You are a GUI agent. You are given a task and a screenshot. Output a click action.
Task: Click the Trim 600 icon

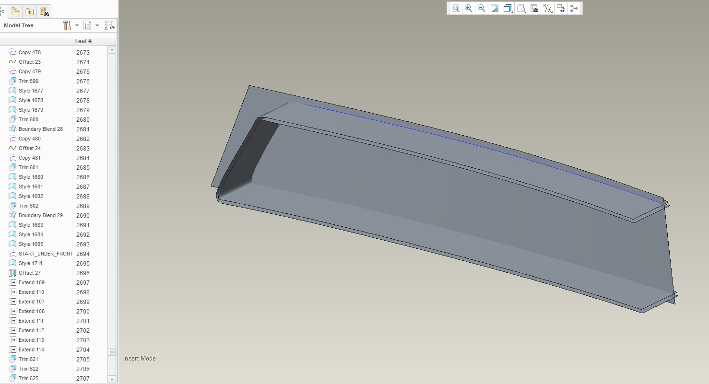click(x=12, y=119)
